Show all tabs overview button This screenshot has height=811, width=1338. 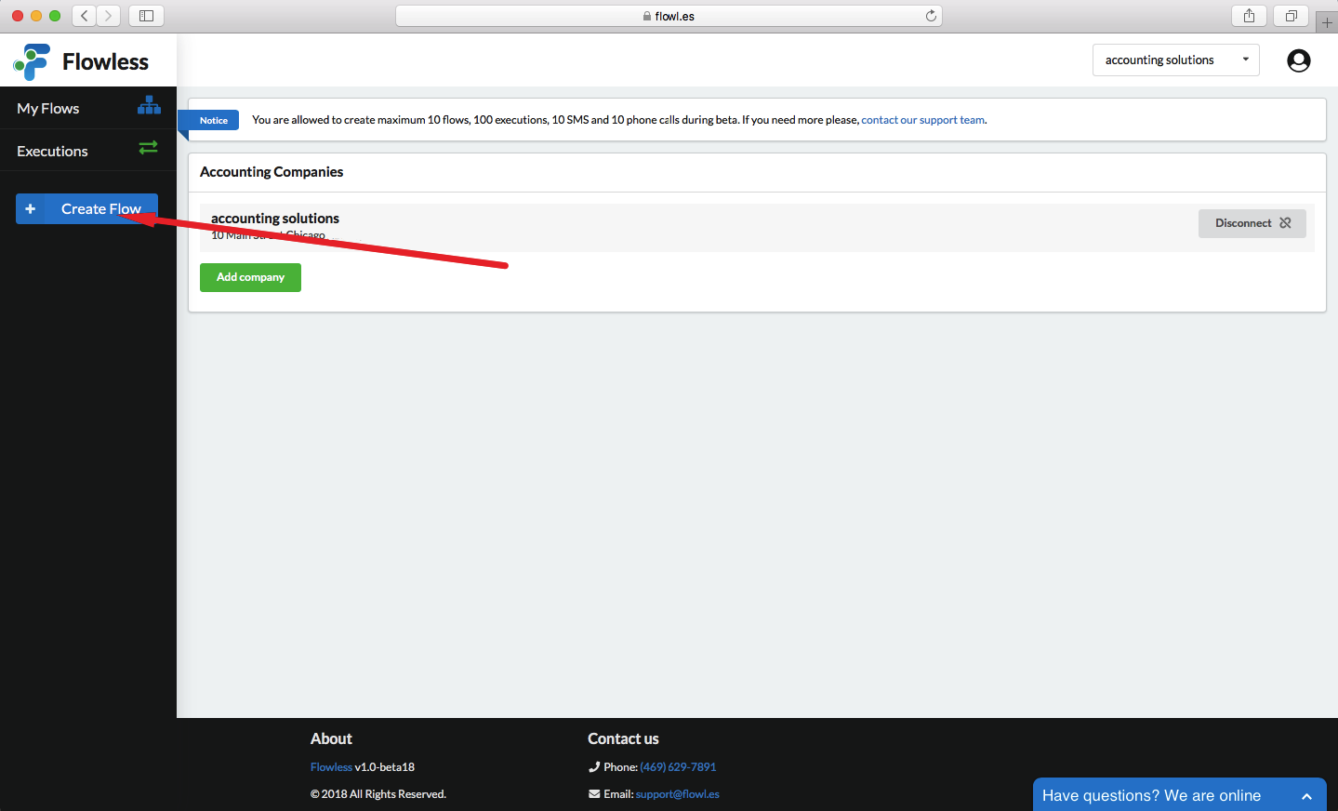click(x=1292, y=16)
